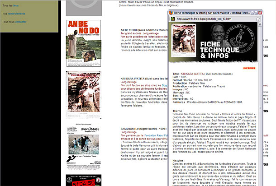The height and width of the screenshot is (186, 276).
Task: Click the 'FICHE TECHNIQUE & INFOS' banner title
Action: coord(219,50)
